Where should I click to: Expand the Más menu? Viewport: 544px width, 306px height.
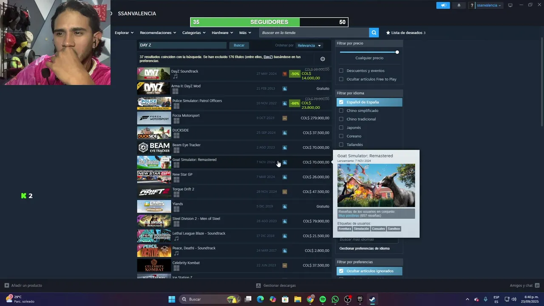245,33
